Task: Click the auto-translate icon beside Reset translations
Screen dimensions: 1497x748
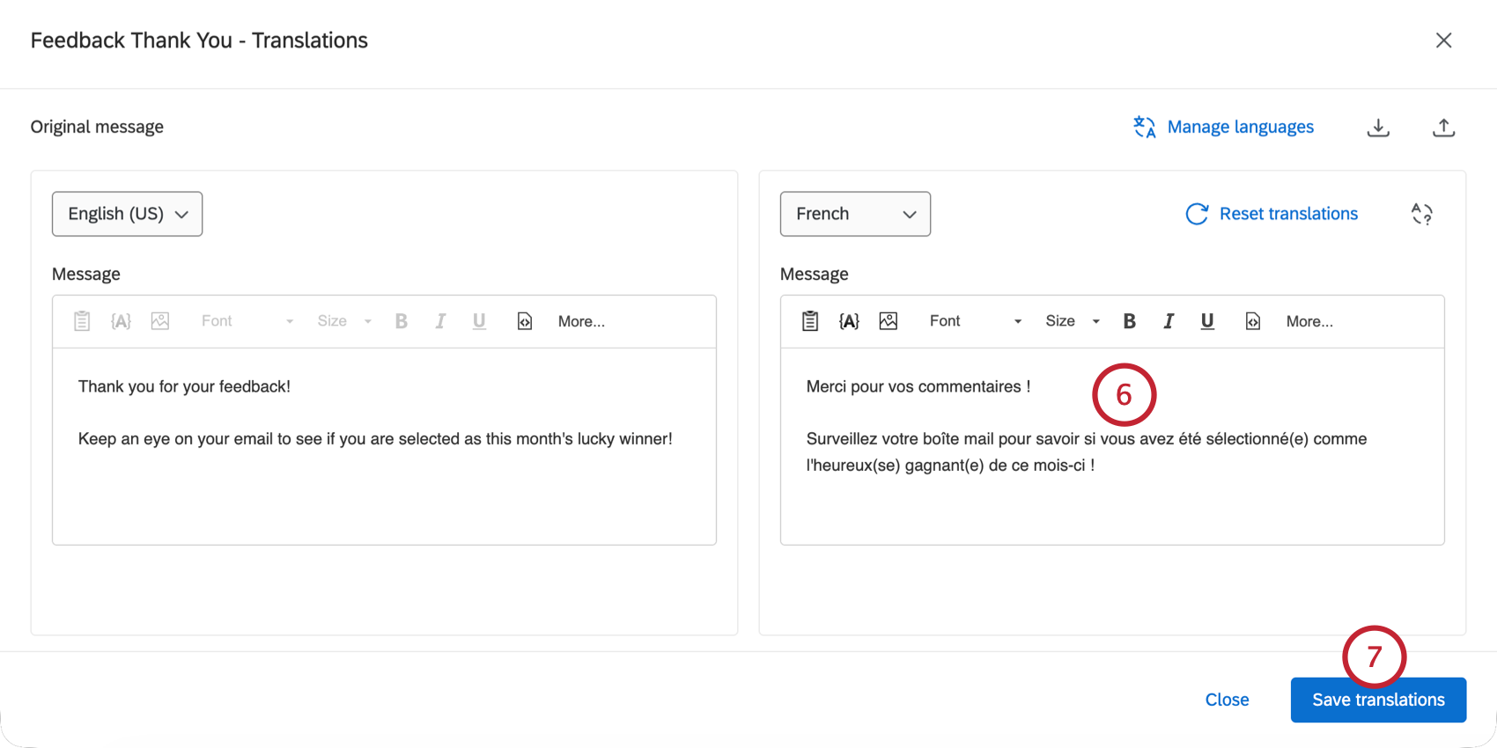Action: [1421, 214]
